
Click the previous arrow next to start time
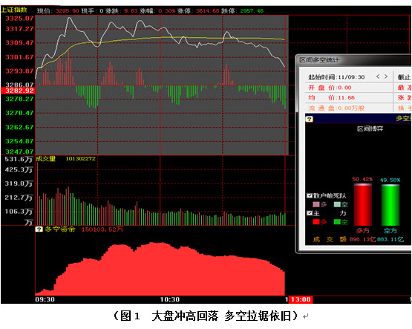pos(378,76)
